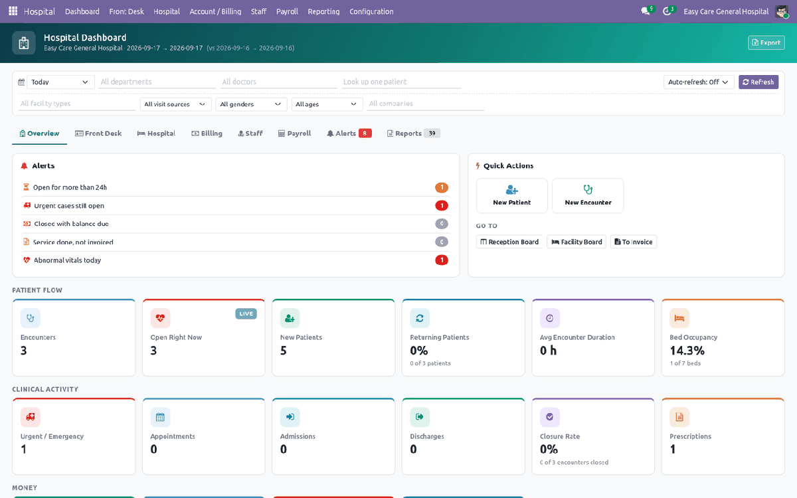
Task: Click the stethoscope icon on Encounters card
Action: pos(31,318)
